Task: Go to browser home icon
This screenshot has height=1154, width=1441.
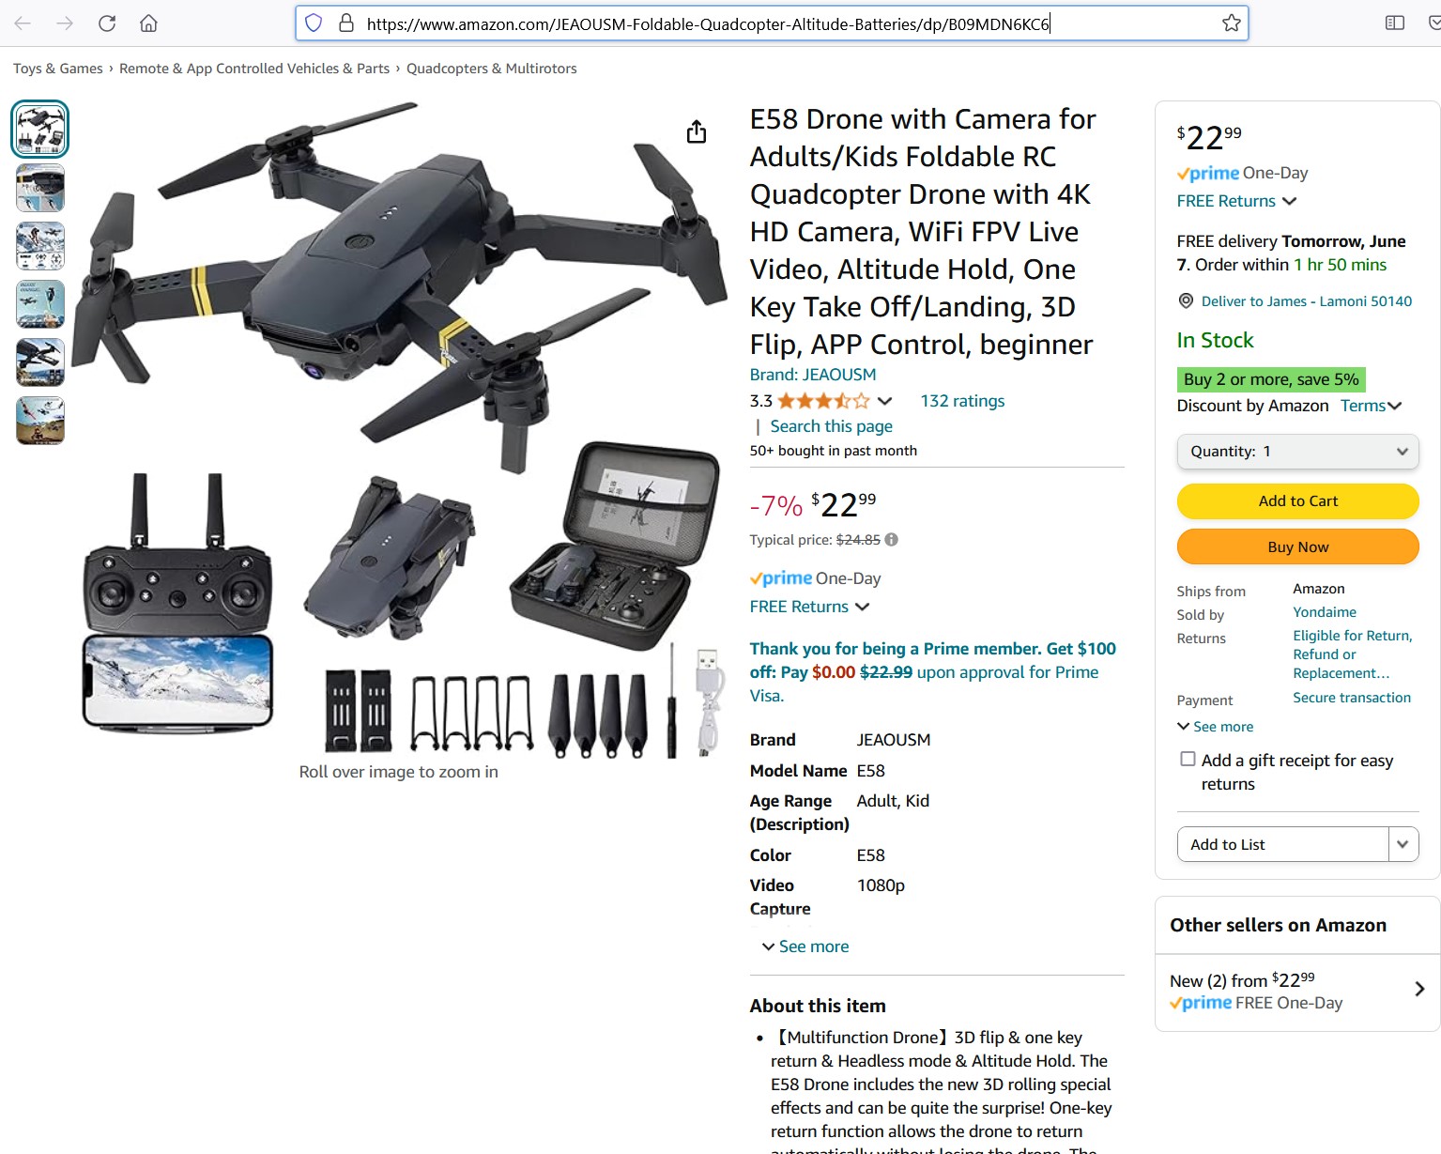Action: 148,23
